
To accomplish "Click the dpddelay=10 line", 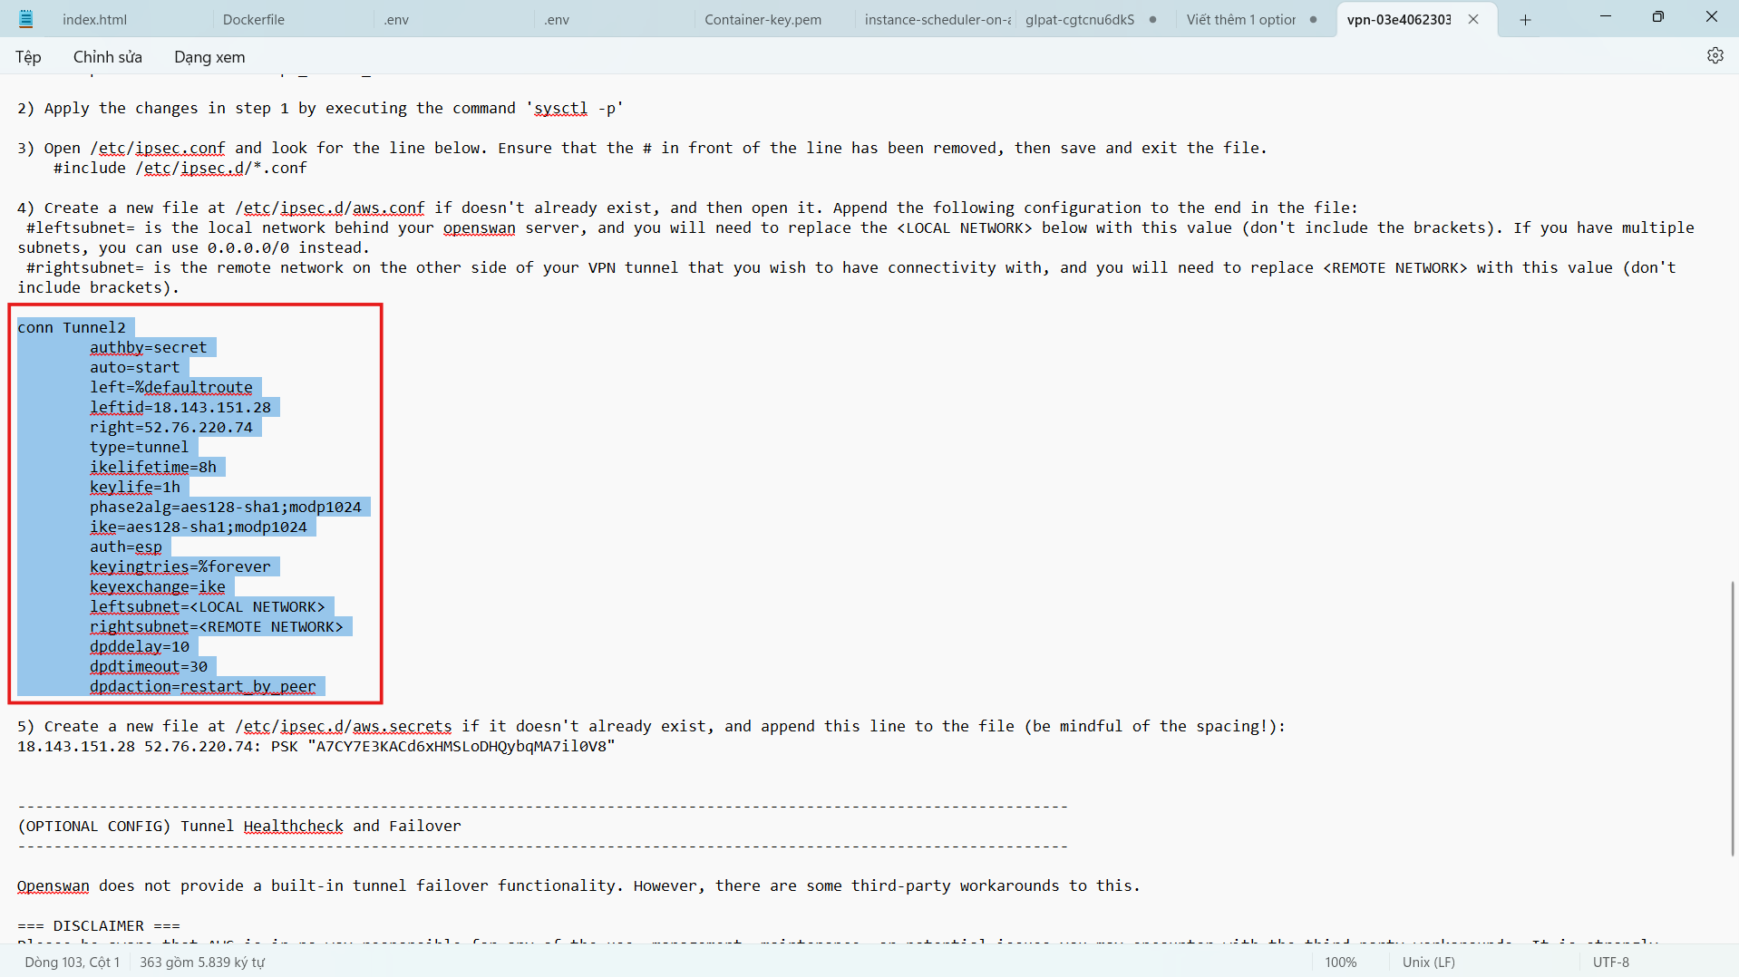I will [140, 646].
